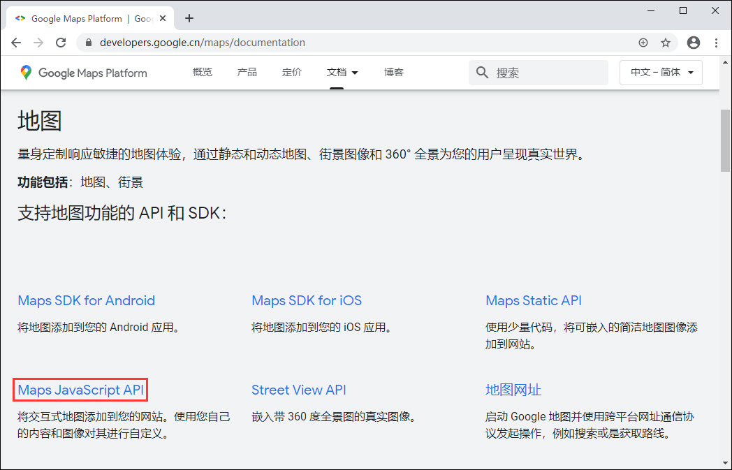Open a new browser tab
This screenshot has height=470, width=732.
click(189, 18)
